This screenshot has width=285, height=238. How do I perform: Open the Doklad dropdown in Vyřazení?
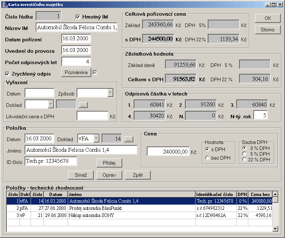click(51, 104)
